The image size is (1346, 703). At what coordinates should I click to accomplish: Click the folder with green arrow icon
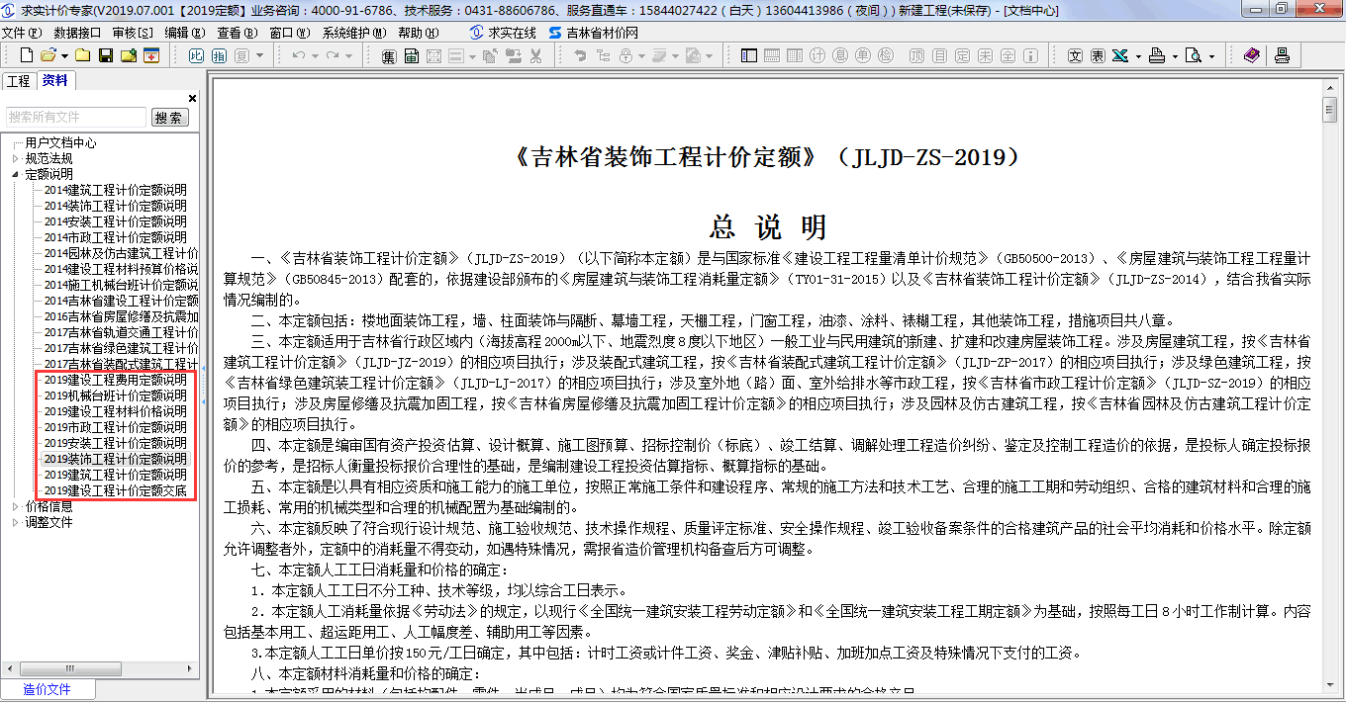click(129, 55)
